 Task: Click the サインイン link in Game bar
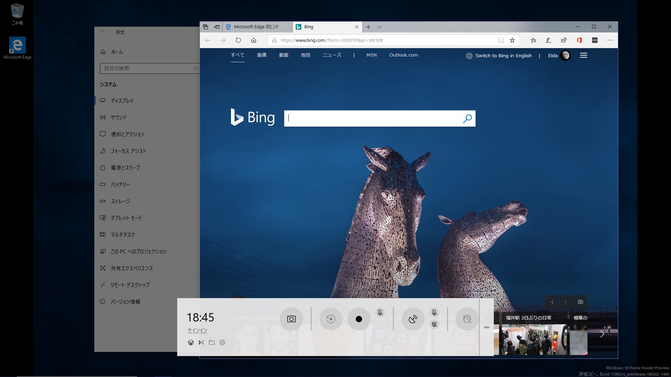click(197, 330)
